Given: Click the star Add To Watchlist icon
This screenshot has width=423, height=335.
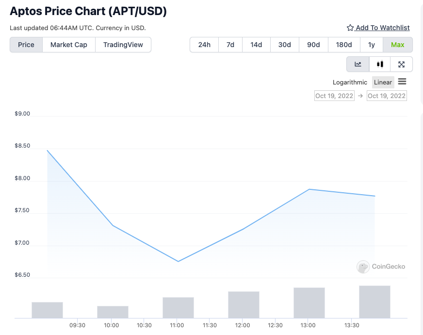Looking at the screenshot, I should click(x=350, y=28).
